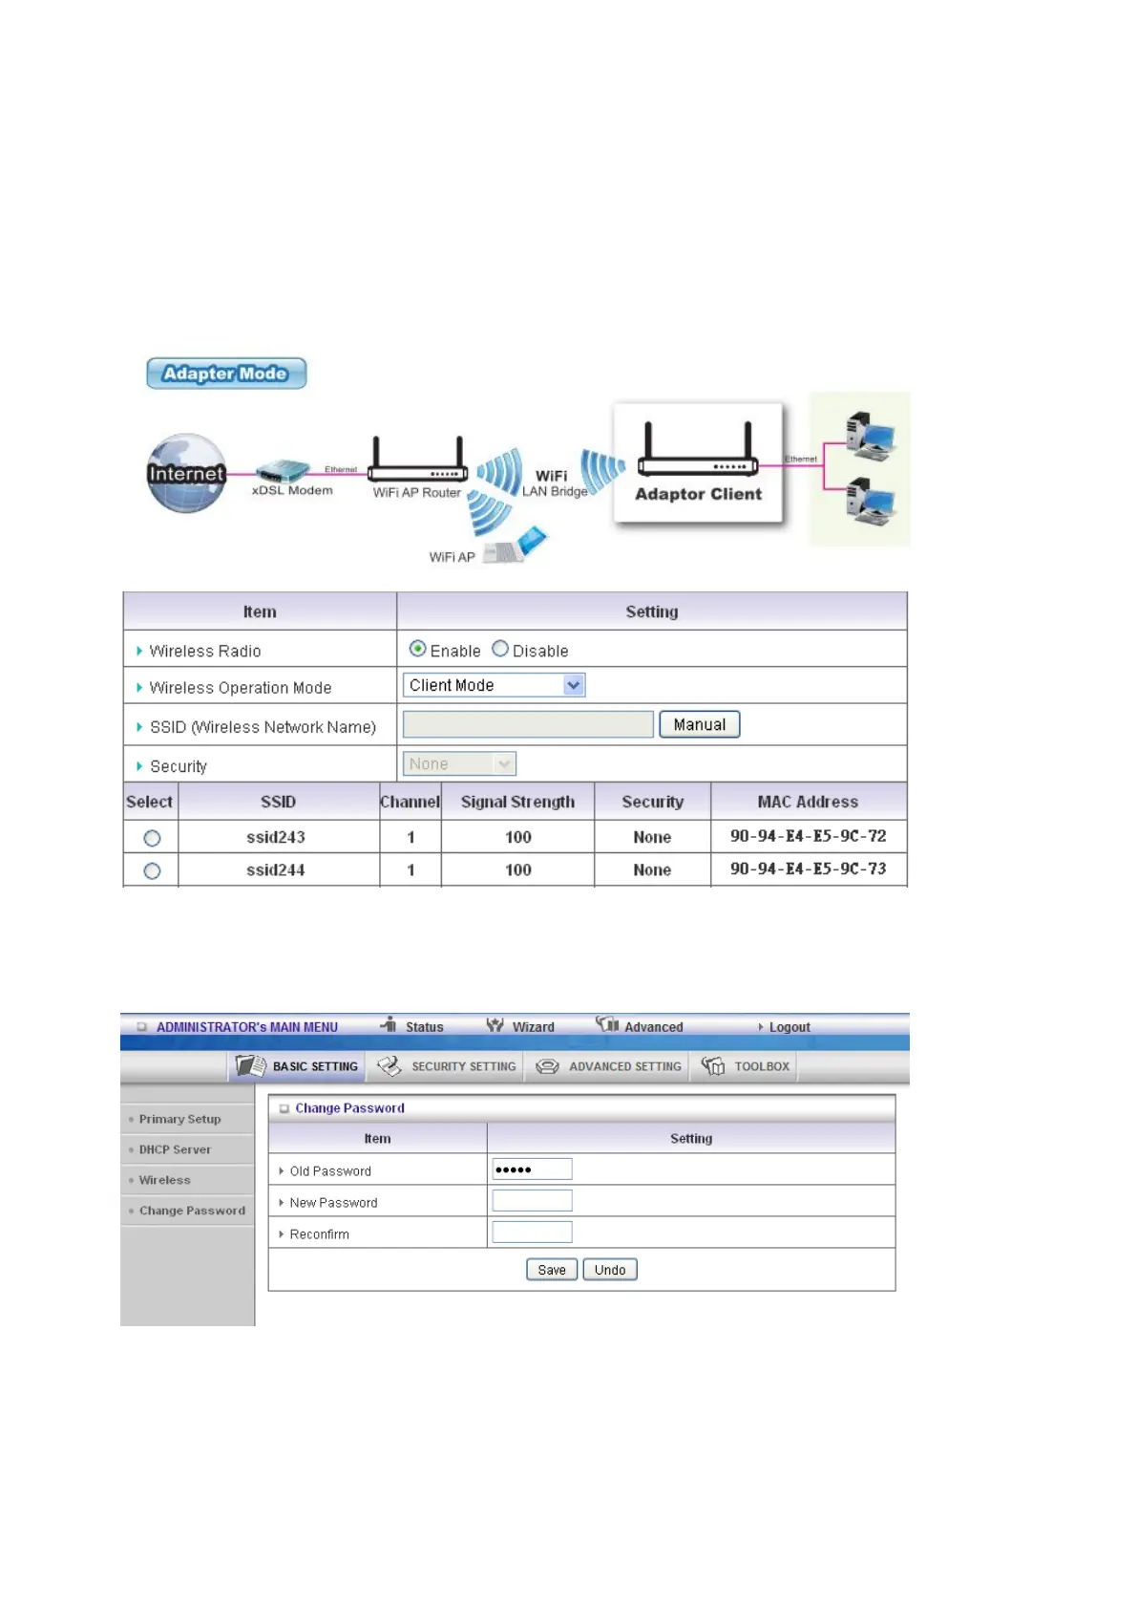The image size is (1137, 1609).
Task: Click MAC address 90-94-E4-E5-9C-72
Action: (809, 836)
